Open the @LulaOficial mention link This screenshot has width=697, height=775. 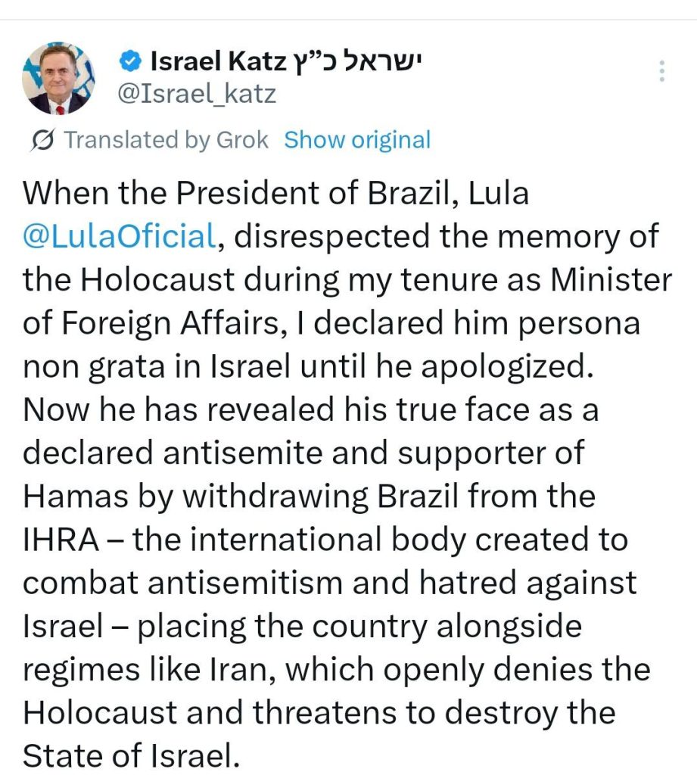[x=120, y=237]
